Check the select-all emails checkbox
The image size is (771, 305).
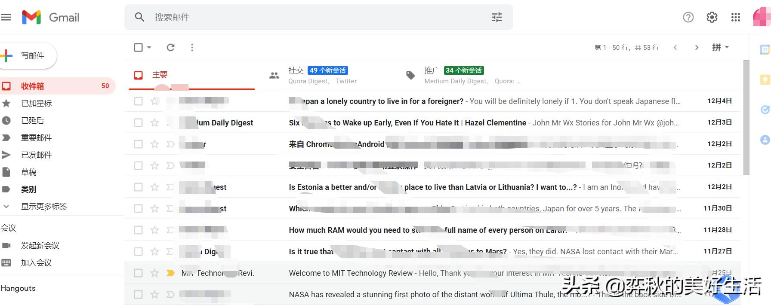(x=138, y=47)
